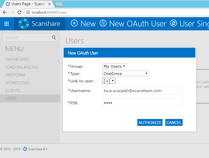Click the search magnifier icon
Screen dimensions: 209x158
click(x=54, y=38)
